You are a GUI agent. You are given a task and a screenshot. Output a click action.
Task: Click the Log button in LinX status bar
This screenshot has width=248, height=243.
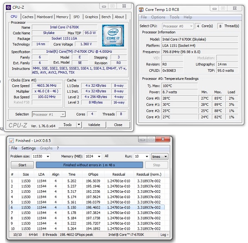164,235
